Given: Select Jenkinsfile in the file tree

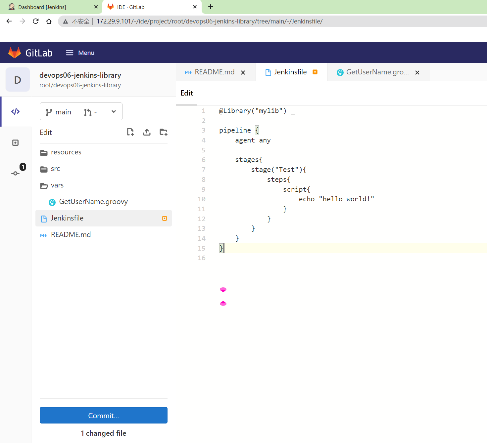Looking at the screenshot, I should click(x=104, y=218).
